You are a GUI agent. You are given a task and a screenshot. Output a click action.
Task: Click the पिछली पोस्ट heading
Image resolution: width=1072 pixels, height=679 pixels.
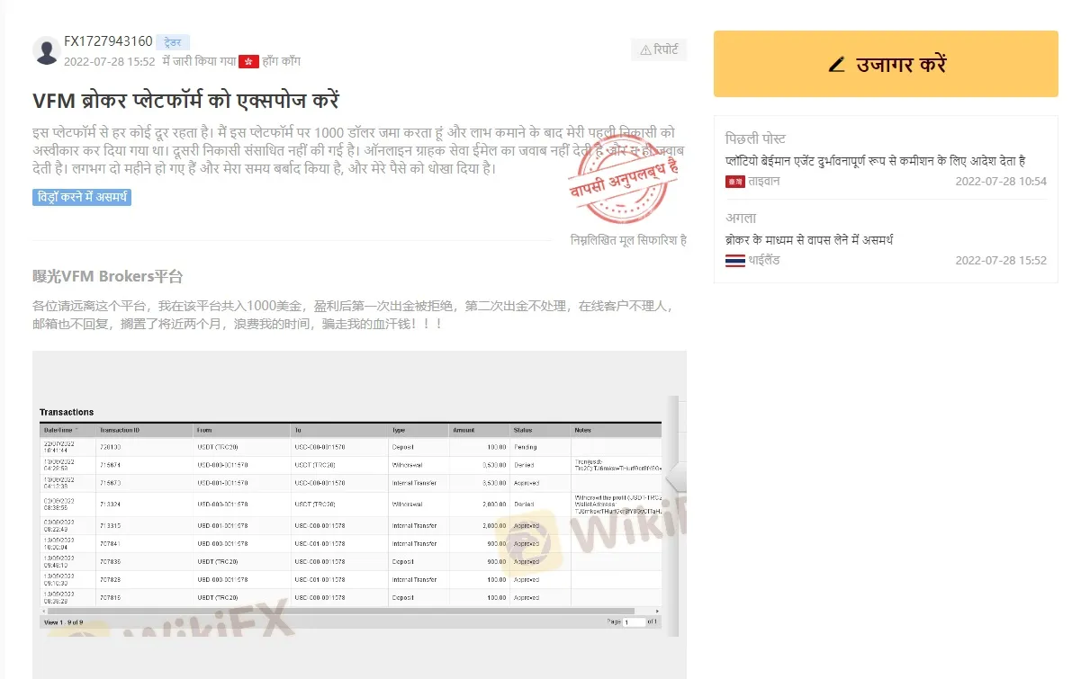755,138
